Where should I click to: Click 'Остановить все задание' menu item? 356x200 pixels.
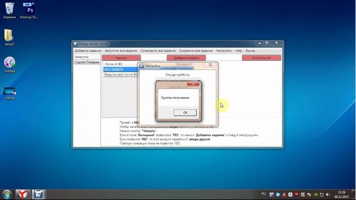click(158, 51)
